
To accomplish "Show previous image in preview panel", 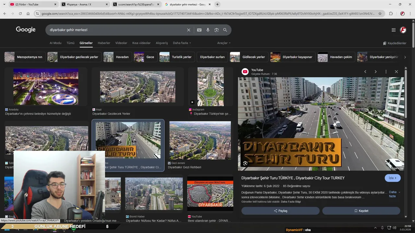I will click(365, 72).
